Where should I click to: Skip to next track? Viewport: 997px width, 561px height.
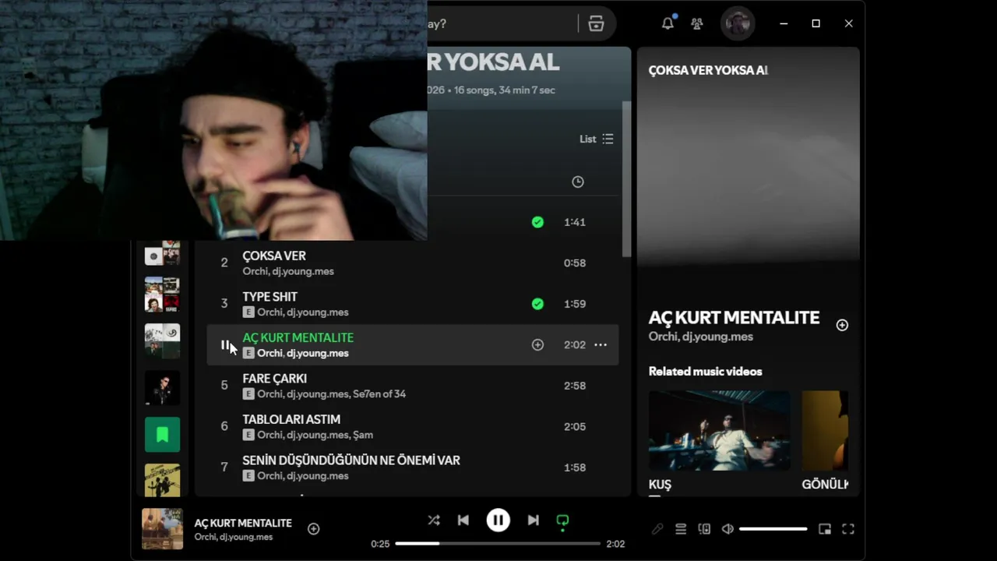point(533,520)
